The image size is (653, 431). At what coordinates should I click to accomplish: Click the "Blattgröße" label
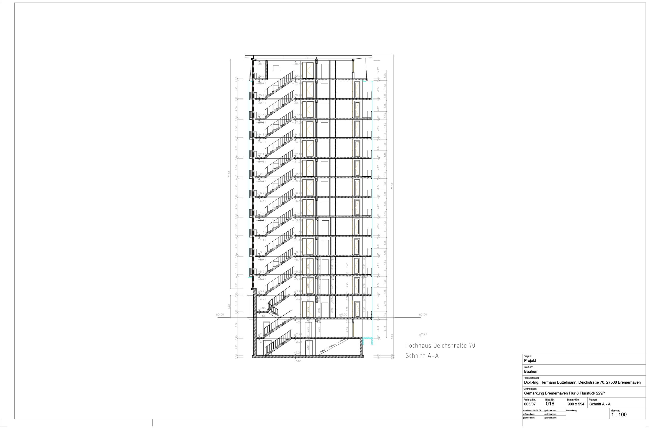(x=573, y=400)
